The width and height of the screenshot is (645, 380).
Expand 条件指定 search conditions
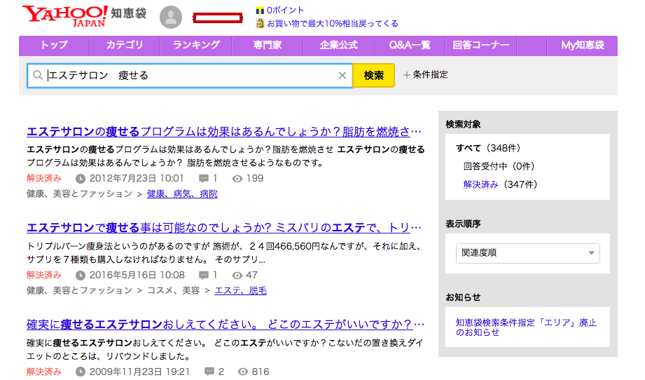coord(430,75)
